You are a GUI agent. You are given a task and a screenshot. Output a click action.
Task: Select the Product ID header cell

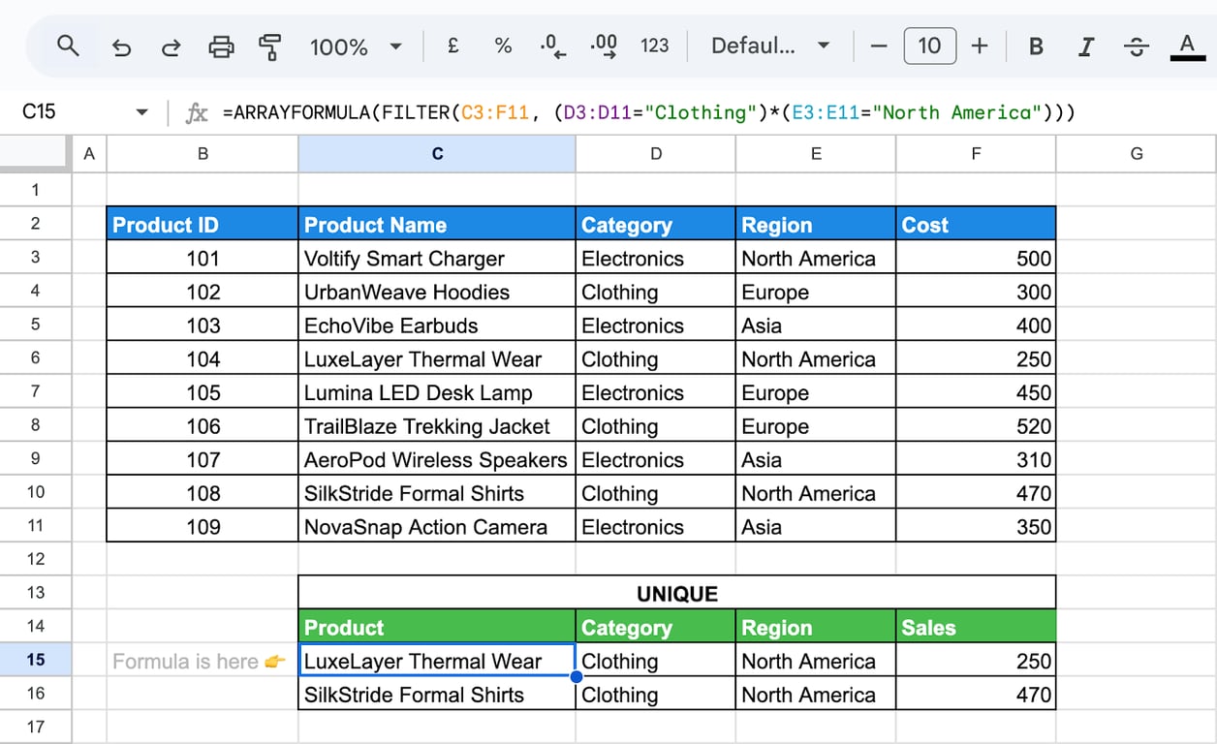(x=203, y=224)
